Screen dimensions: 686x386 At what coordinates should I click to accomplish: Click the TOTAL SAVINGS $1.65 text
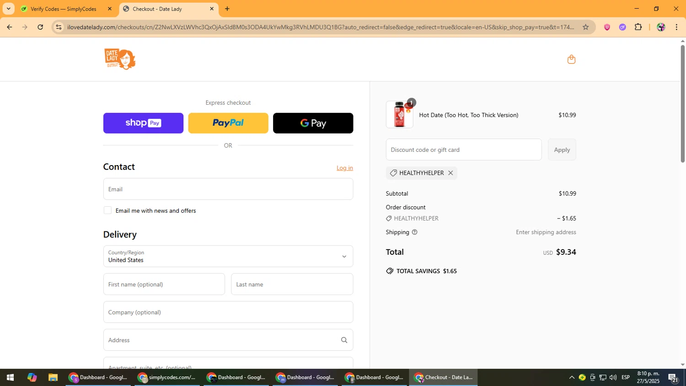click(427, 271)
